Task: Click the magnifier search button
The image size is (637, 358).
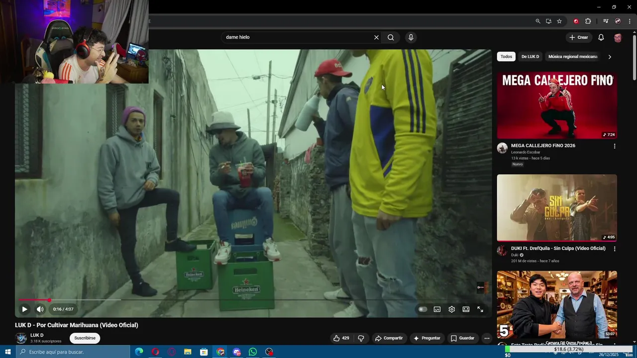Action: click(391, 37)
